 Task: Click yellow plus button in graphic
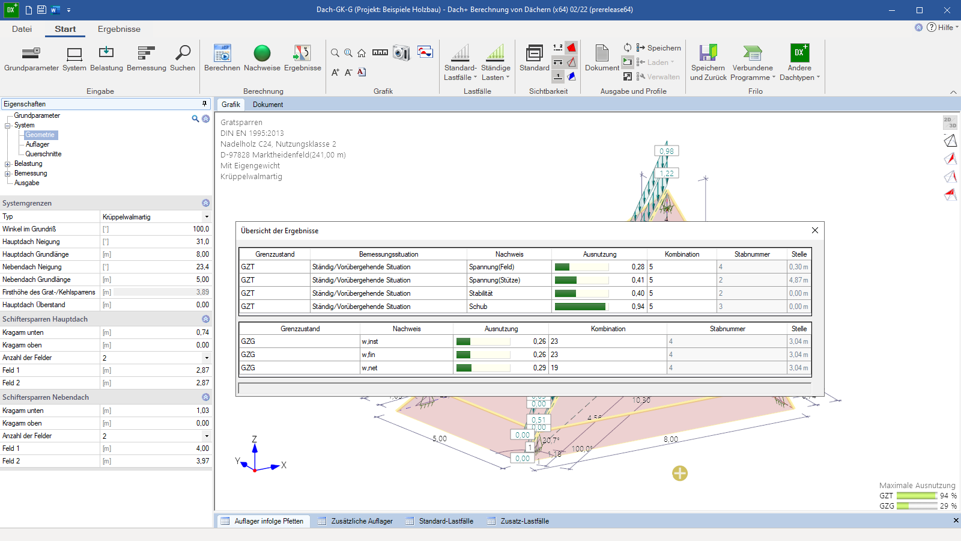click(x=680, y=474)
